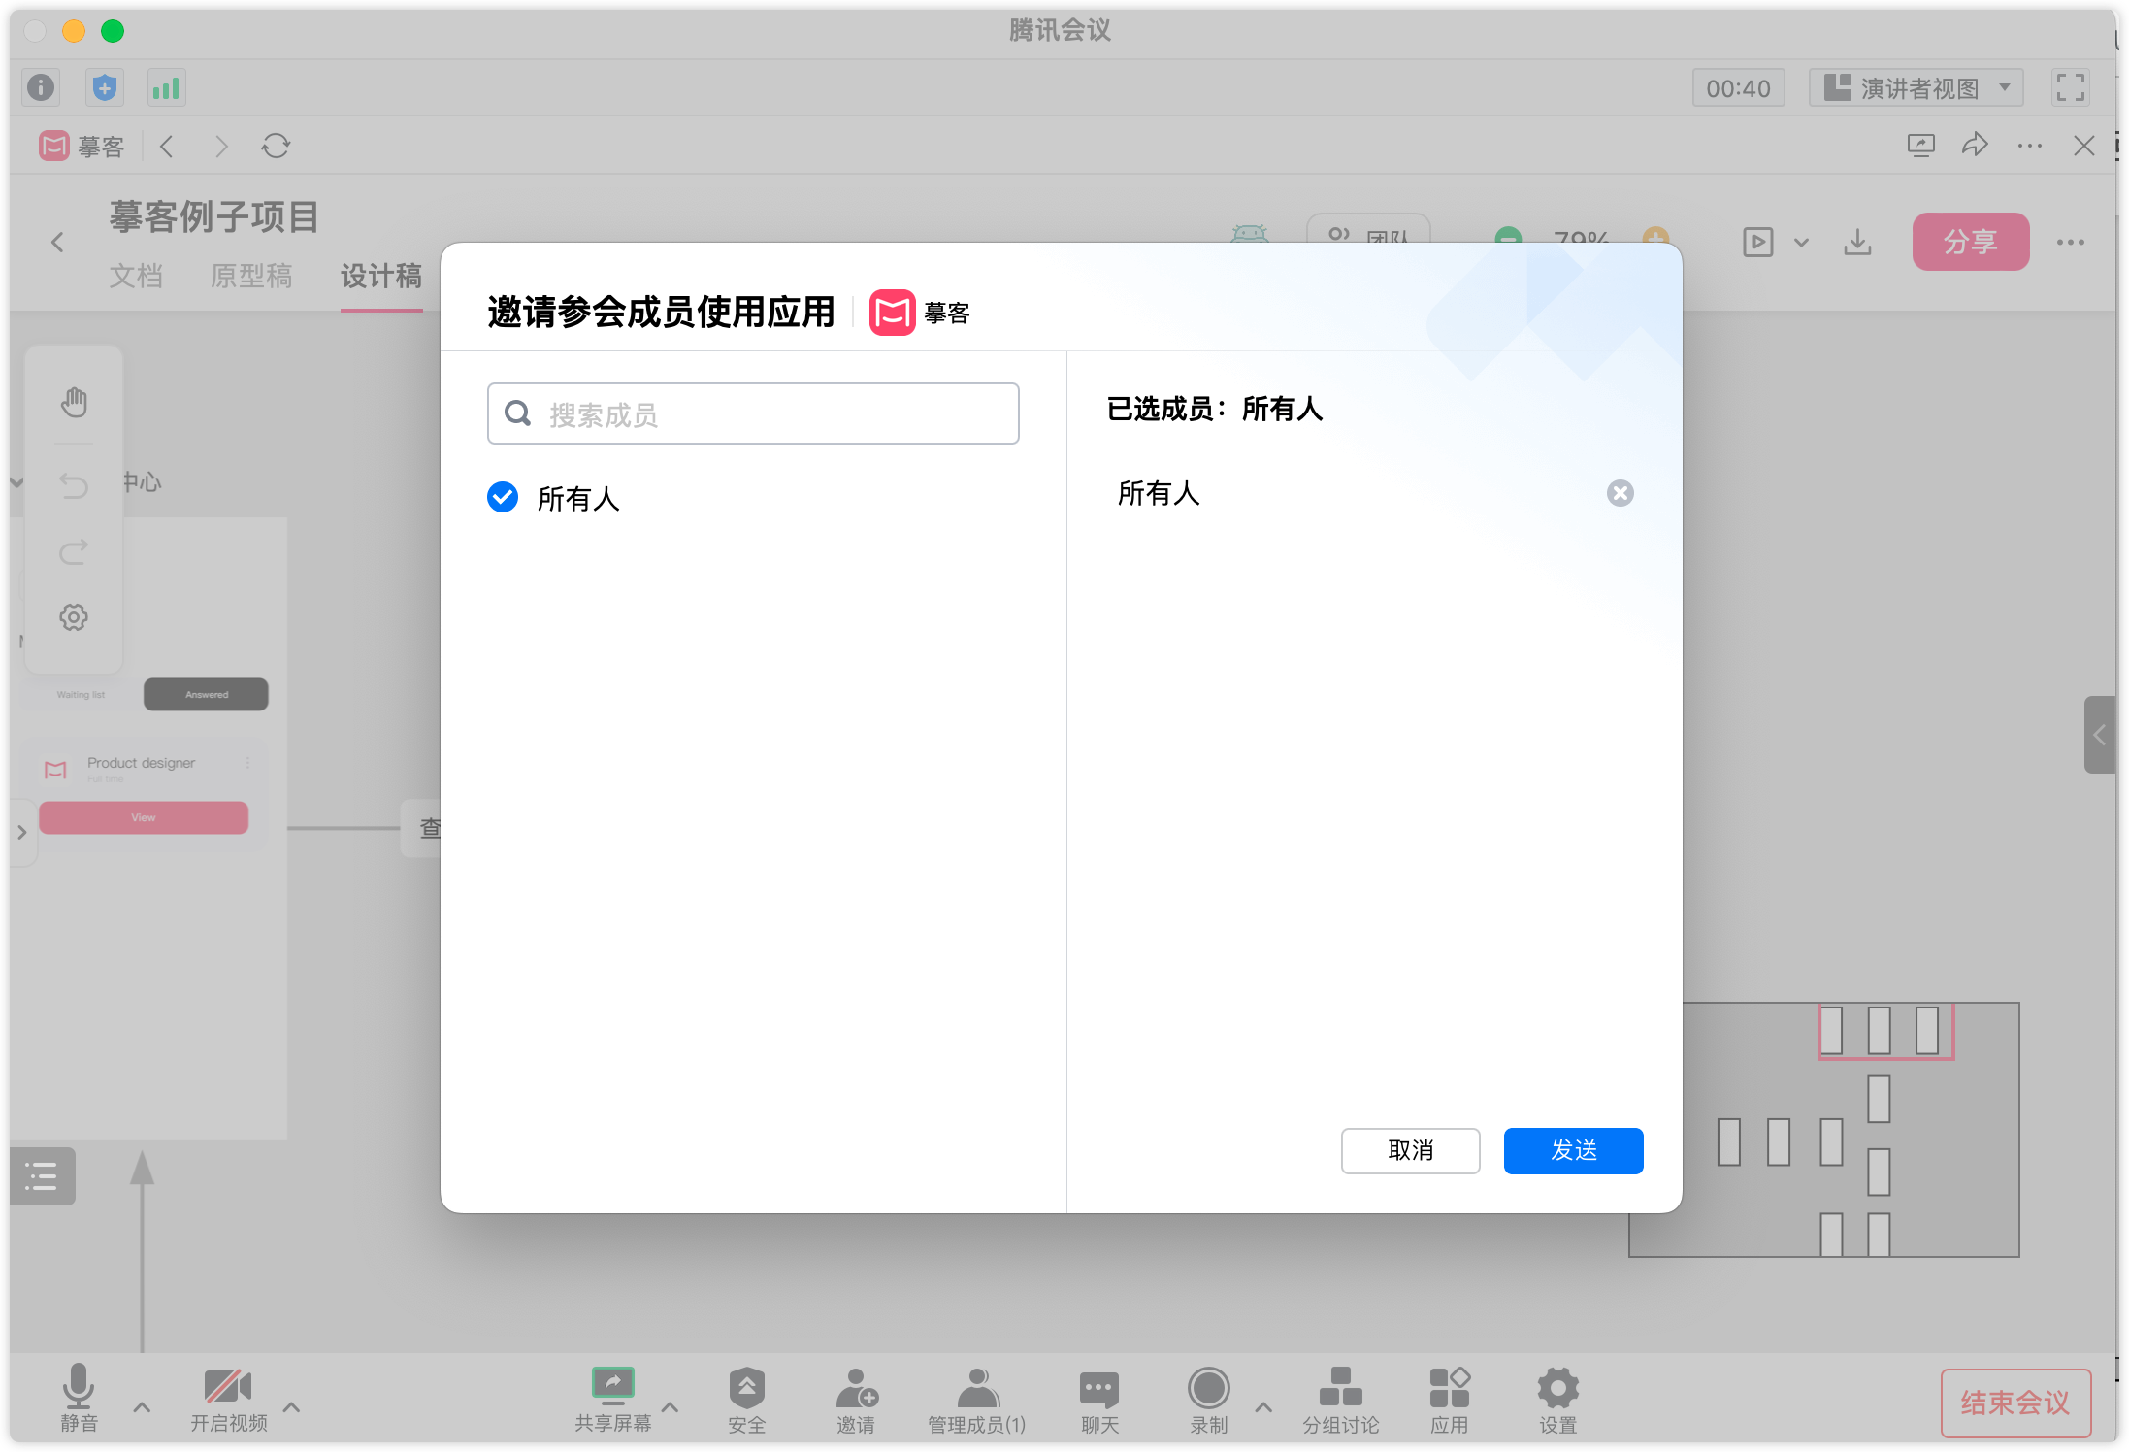
Task: Select the Answered tab in design
Action: 206,694
